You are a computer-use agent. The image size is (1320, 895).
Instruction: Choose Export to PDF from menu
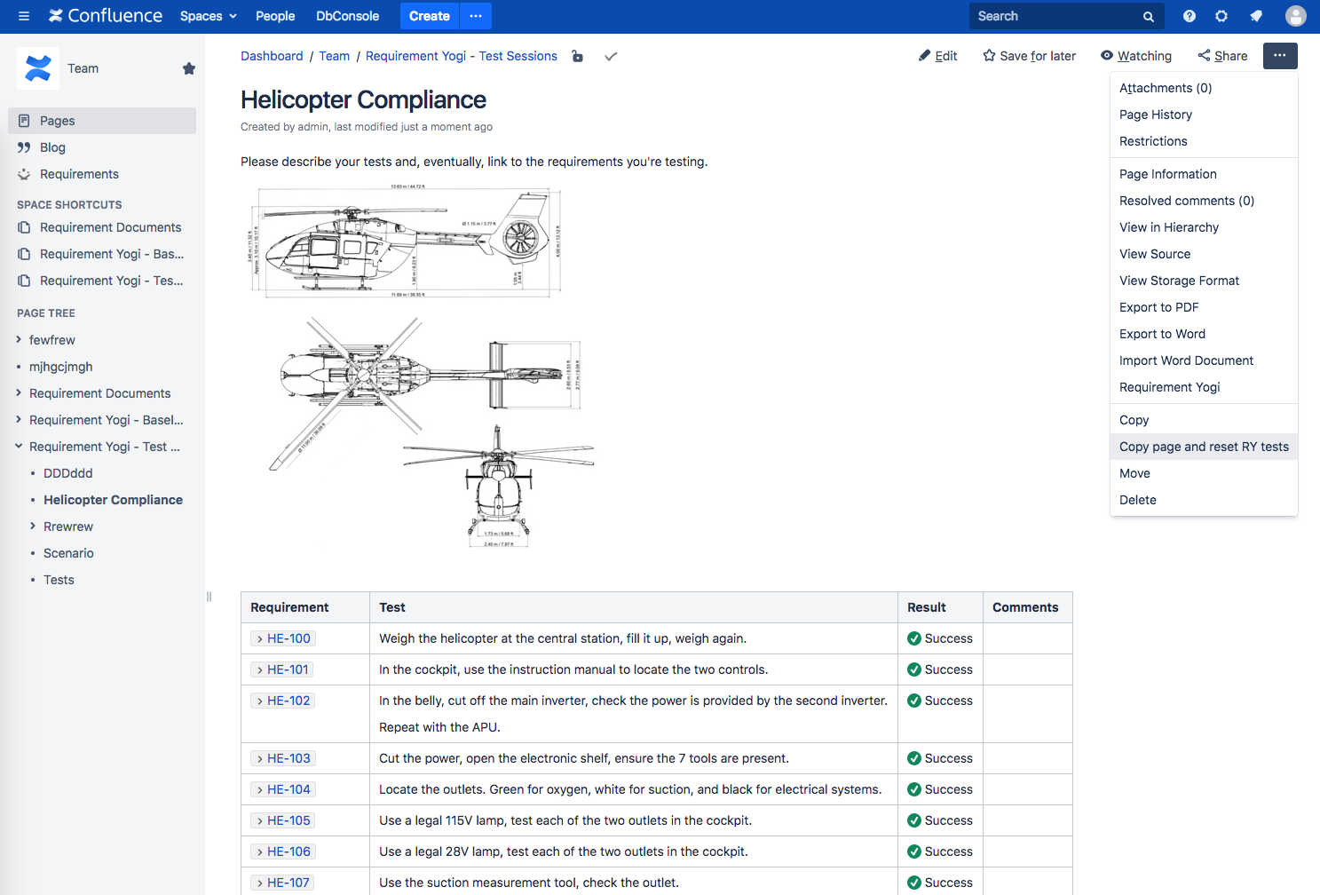(1158, 307)
